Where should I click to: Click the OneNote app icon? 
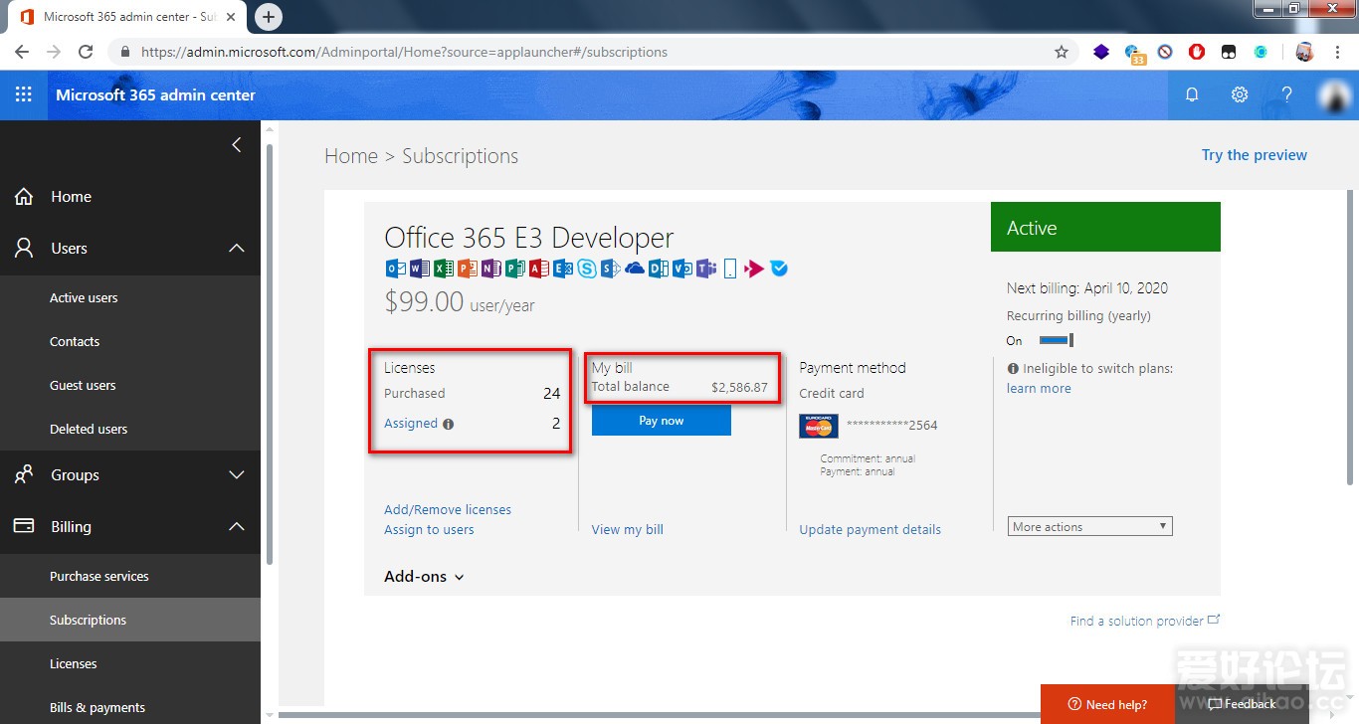point(490,269)
